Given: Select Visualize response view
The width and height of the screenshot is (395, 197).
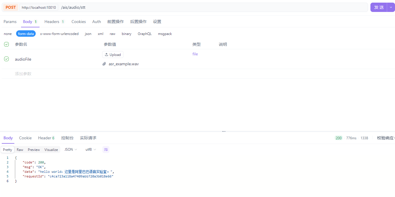Looking at the screenshot, I should pos(51,150).
